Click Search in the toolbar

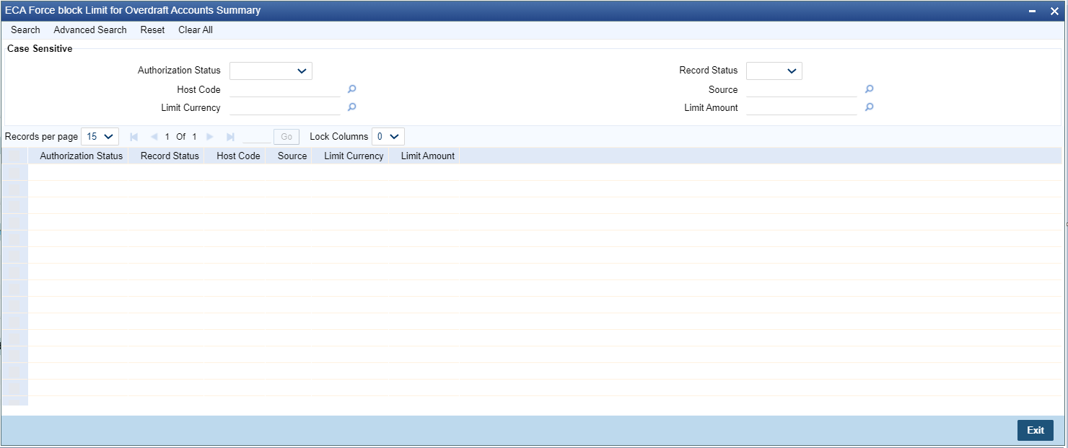[25, 30]
